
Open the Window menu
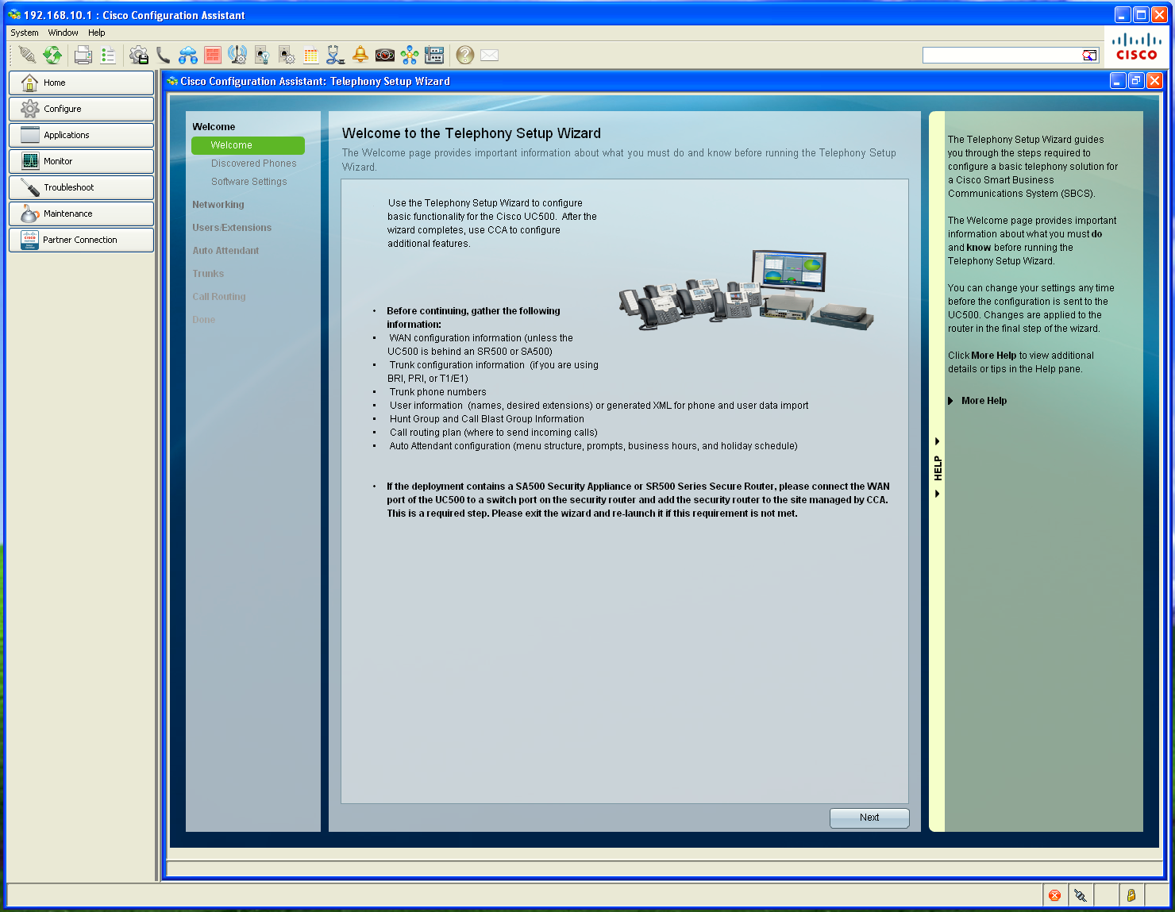click(63, 33)
